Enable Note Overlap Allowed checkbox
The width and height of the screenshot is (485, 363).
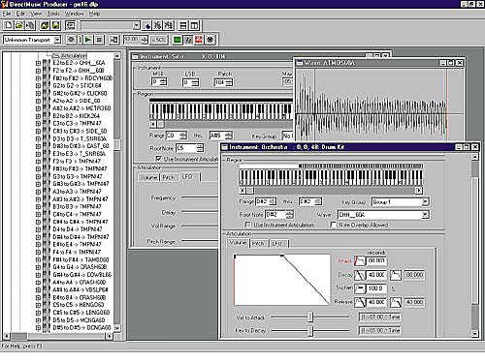[333, 225]
